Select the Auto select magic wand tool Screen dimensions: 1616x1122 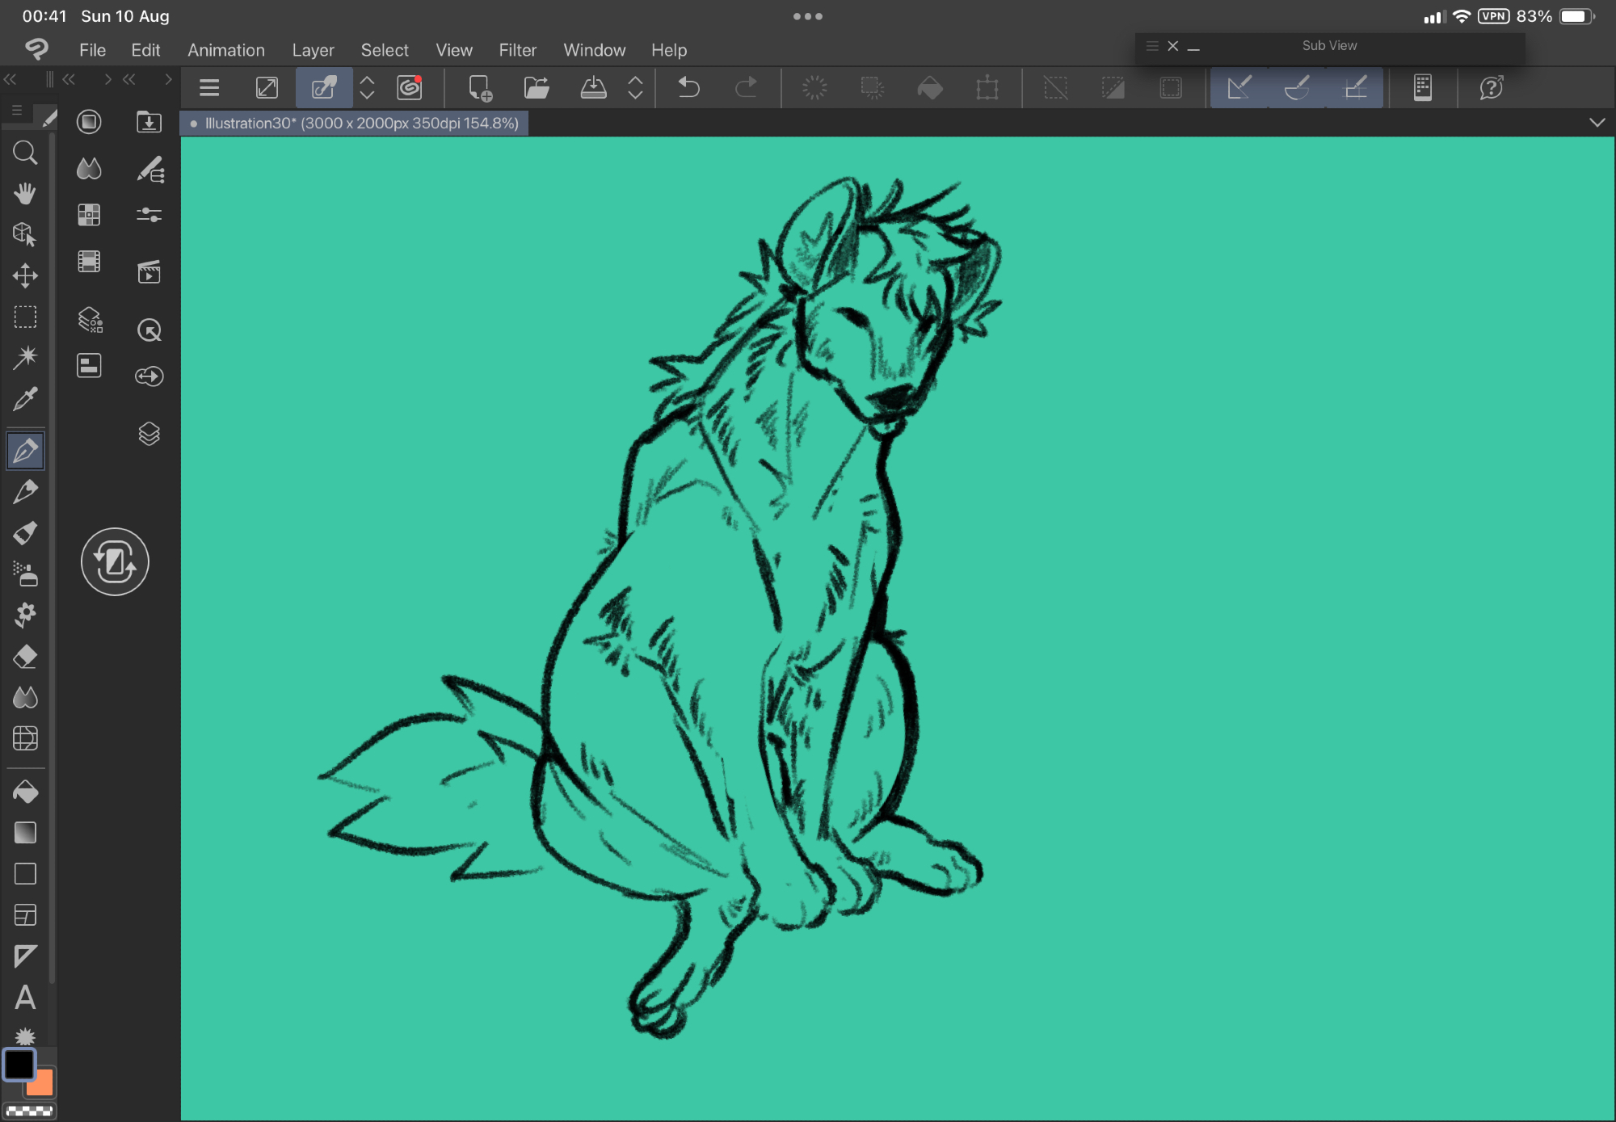[x=25, y=357]
